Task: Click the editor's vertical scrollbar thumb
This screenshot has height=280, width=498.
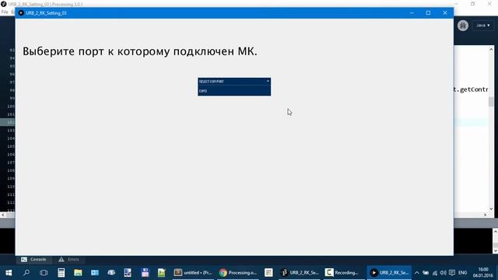Action: 491,102
